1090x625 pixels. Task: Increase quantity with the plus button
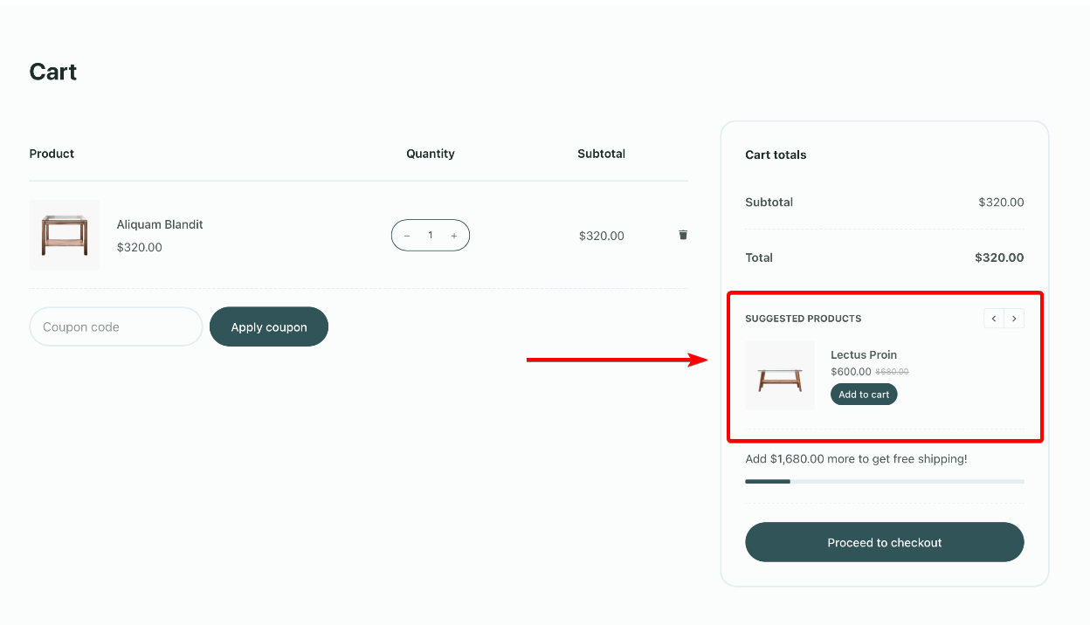tap(454, 236)
